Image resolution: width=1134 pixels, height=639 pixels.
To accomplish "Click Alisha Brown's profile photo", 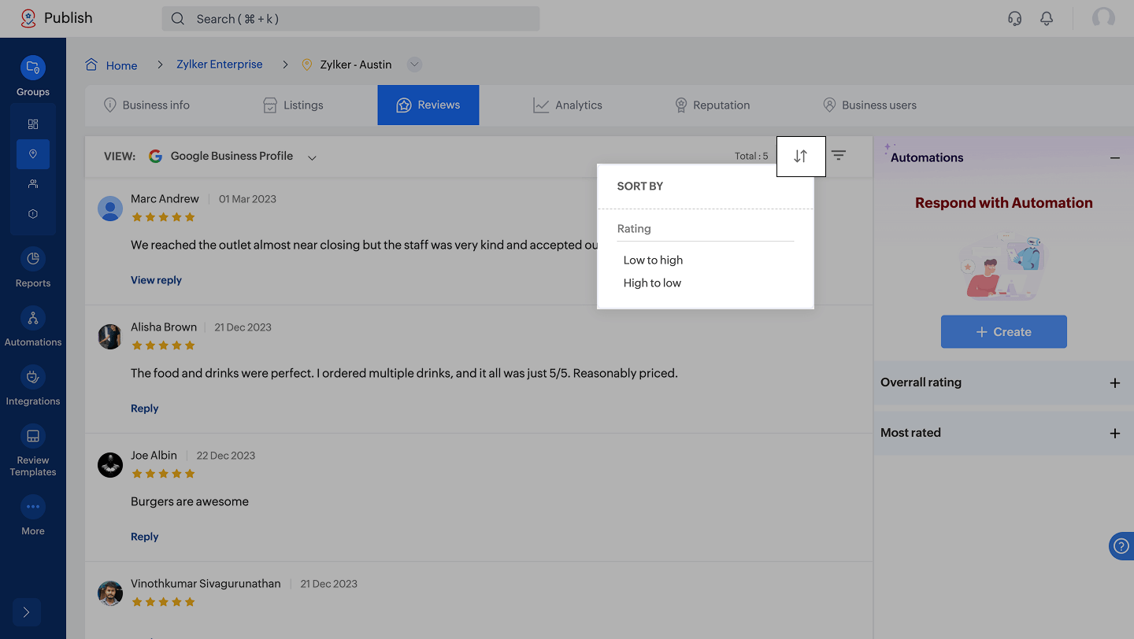I will click(x=110, y=337).
